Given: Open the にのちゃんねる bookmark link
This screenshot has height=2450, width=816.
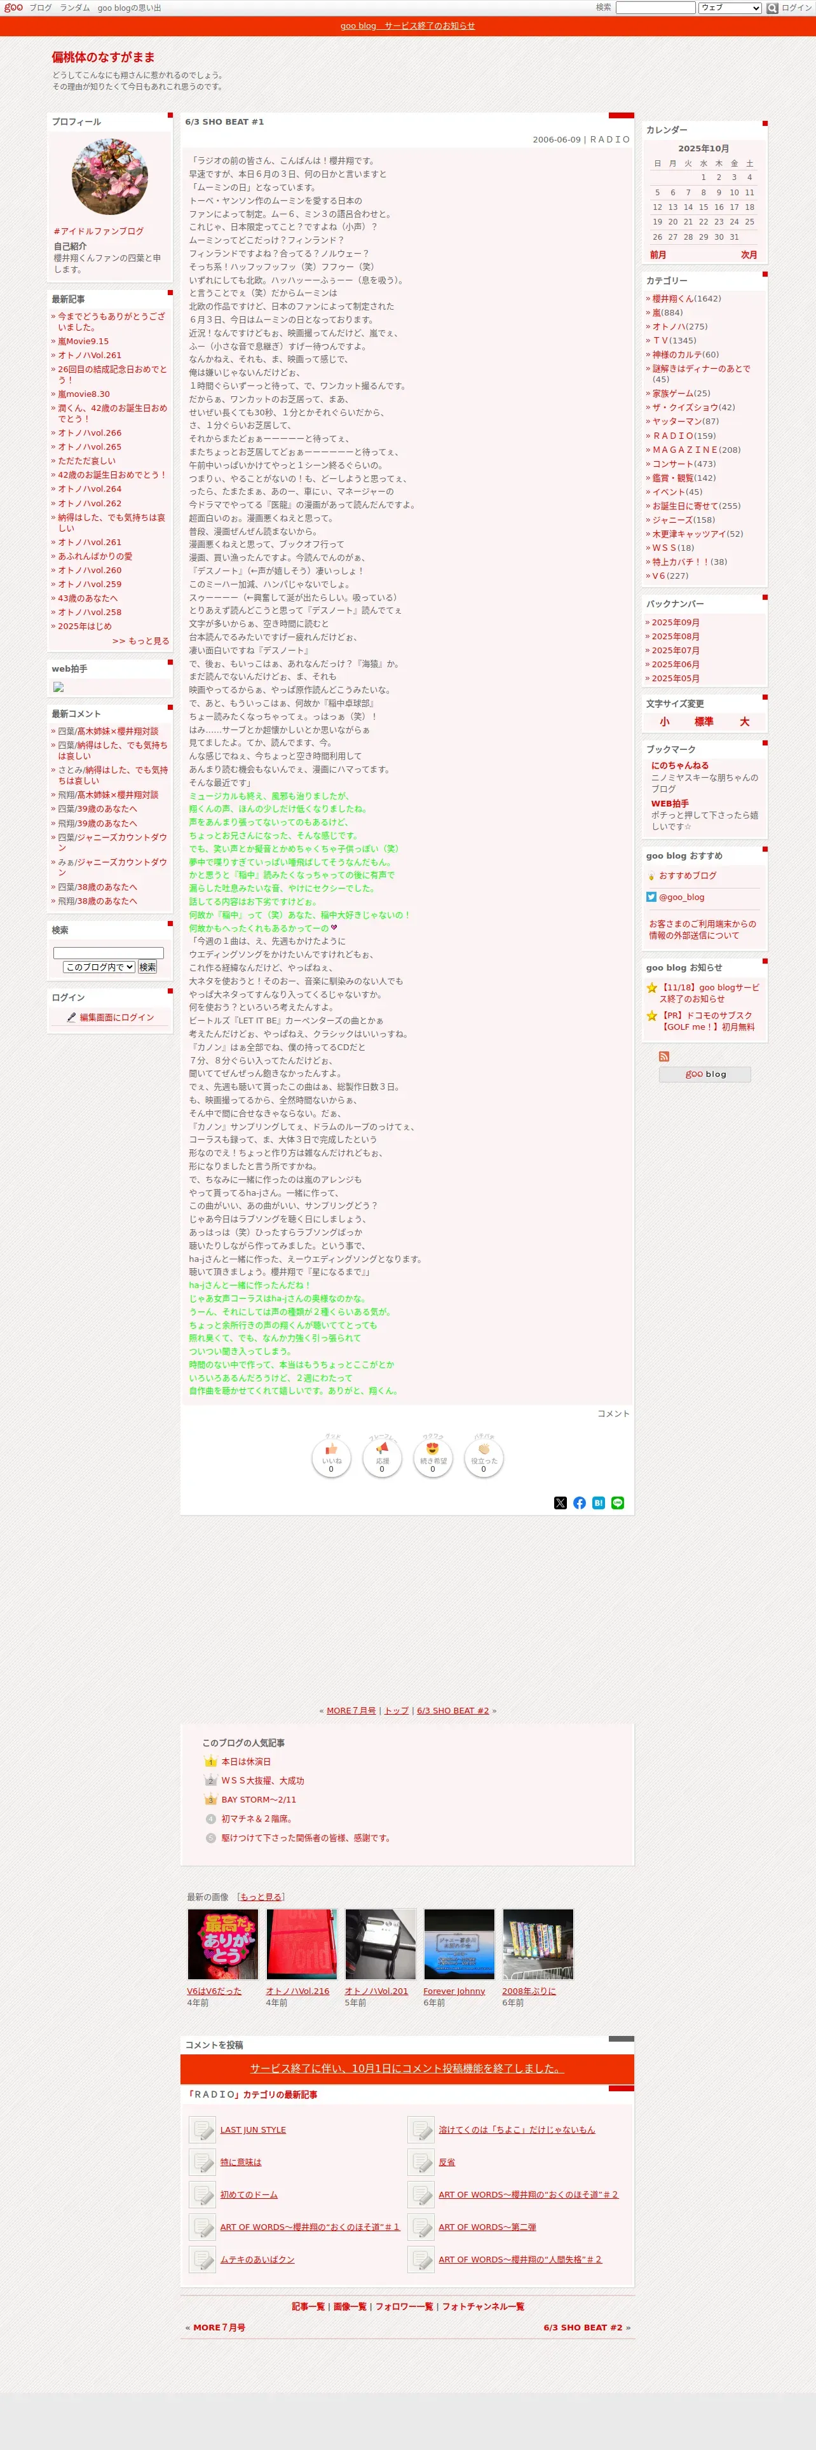Looking at the screenshot, I should point(679,766).
